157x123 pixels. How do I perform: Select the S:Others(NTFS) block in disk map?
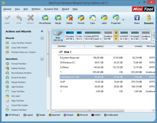(x=93, y=36)
